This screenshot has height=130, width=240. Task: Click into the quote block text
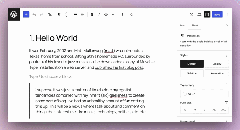91,101
